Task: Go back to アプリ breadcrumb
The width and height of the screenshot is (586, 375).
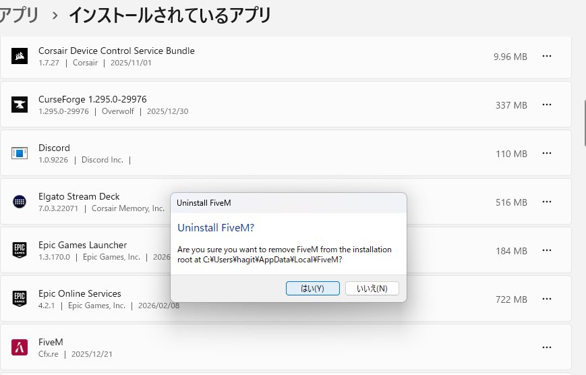Action: 20,16
